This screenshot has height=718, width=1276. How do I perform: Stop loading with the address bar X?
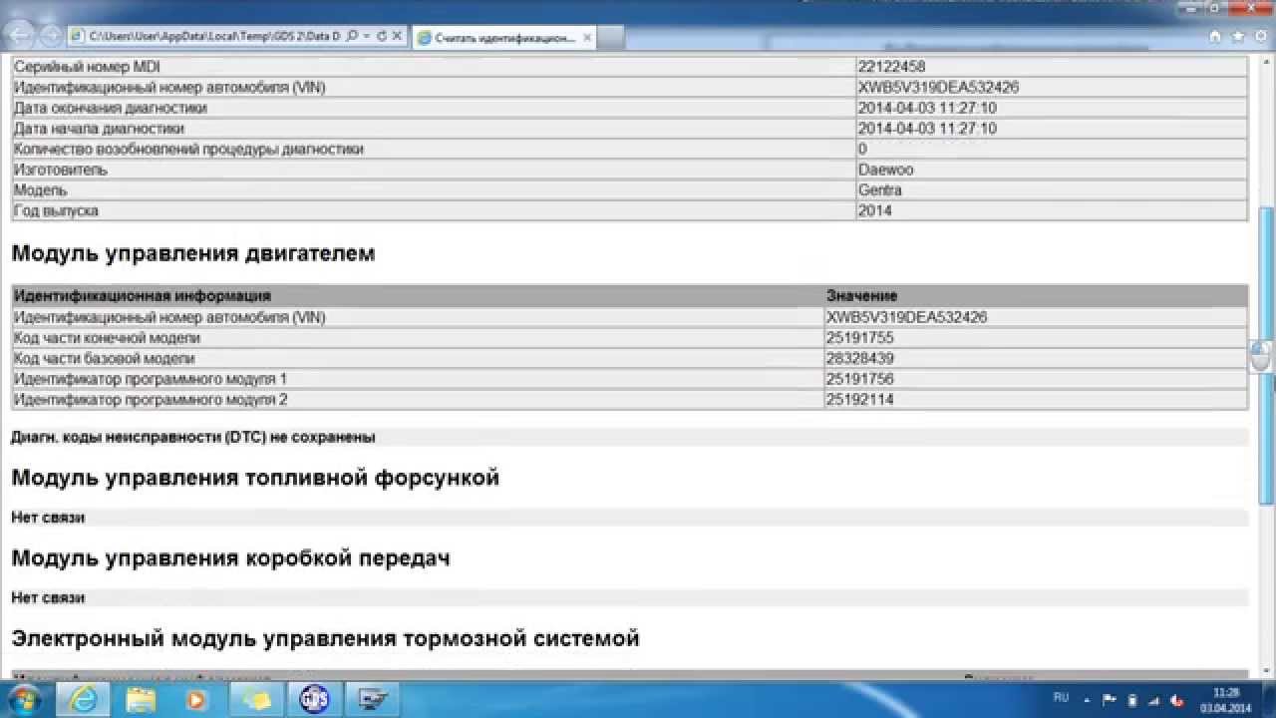[397, 36]
